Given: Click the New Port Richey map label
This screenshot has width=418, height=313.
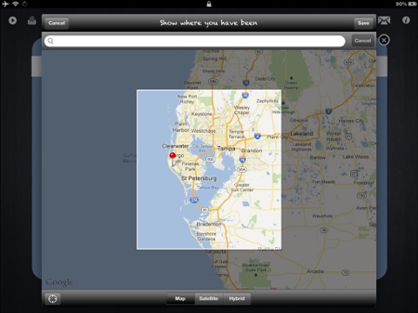Looking at the screenshot, I should tap(187, 99).
